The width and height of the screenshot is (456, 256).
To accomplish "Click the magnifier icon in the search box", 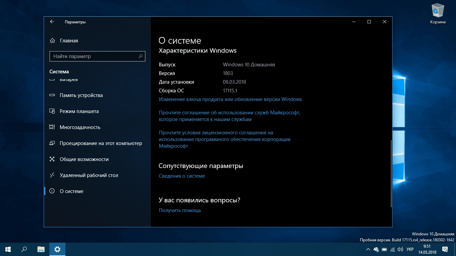I will [x=141, y=56].
